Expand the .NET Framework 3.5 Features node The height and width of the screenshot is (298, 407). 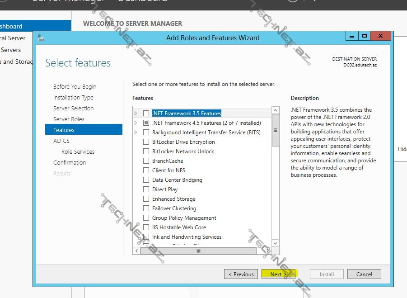coord(136,114)
